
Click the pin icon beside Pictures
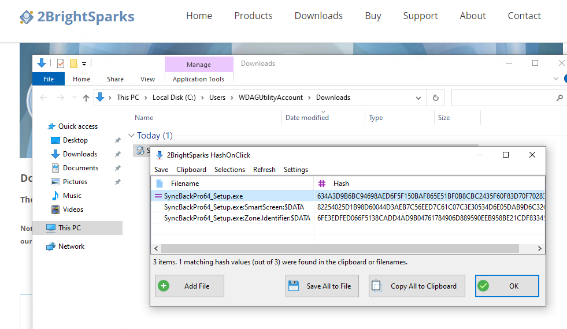(117, 182)
